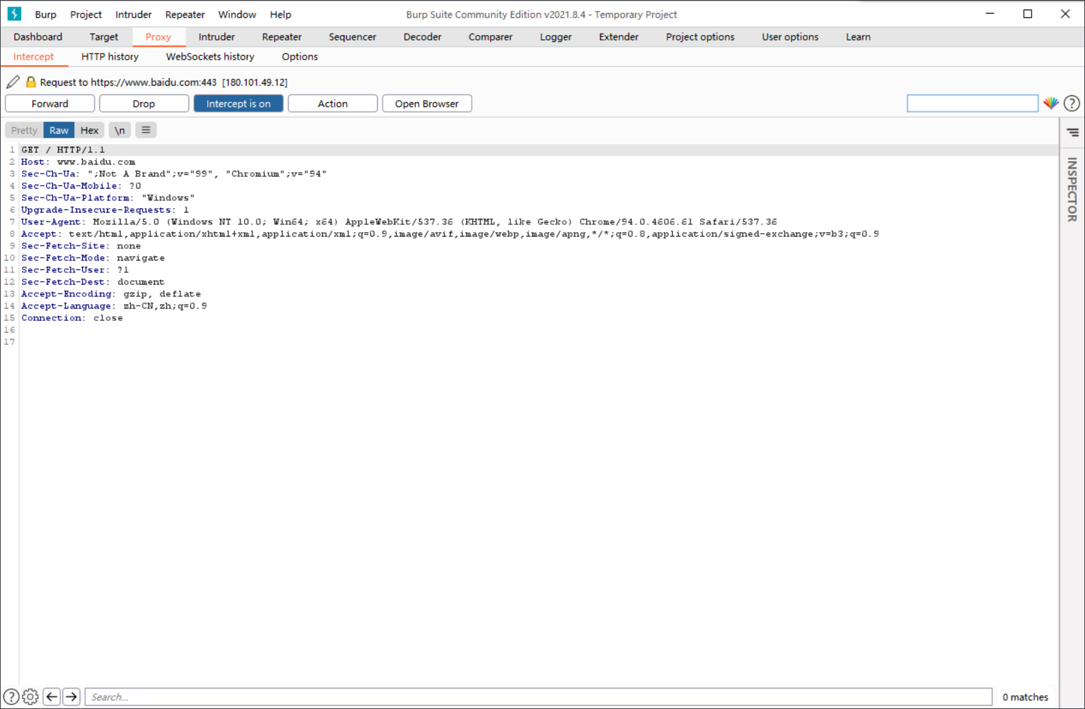
Task: Open the User options tab
Action: 790,37
